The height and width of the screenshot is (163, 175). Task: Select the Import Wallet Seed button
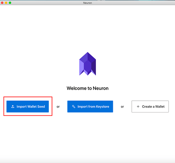[28, 107]
